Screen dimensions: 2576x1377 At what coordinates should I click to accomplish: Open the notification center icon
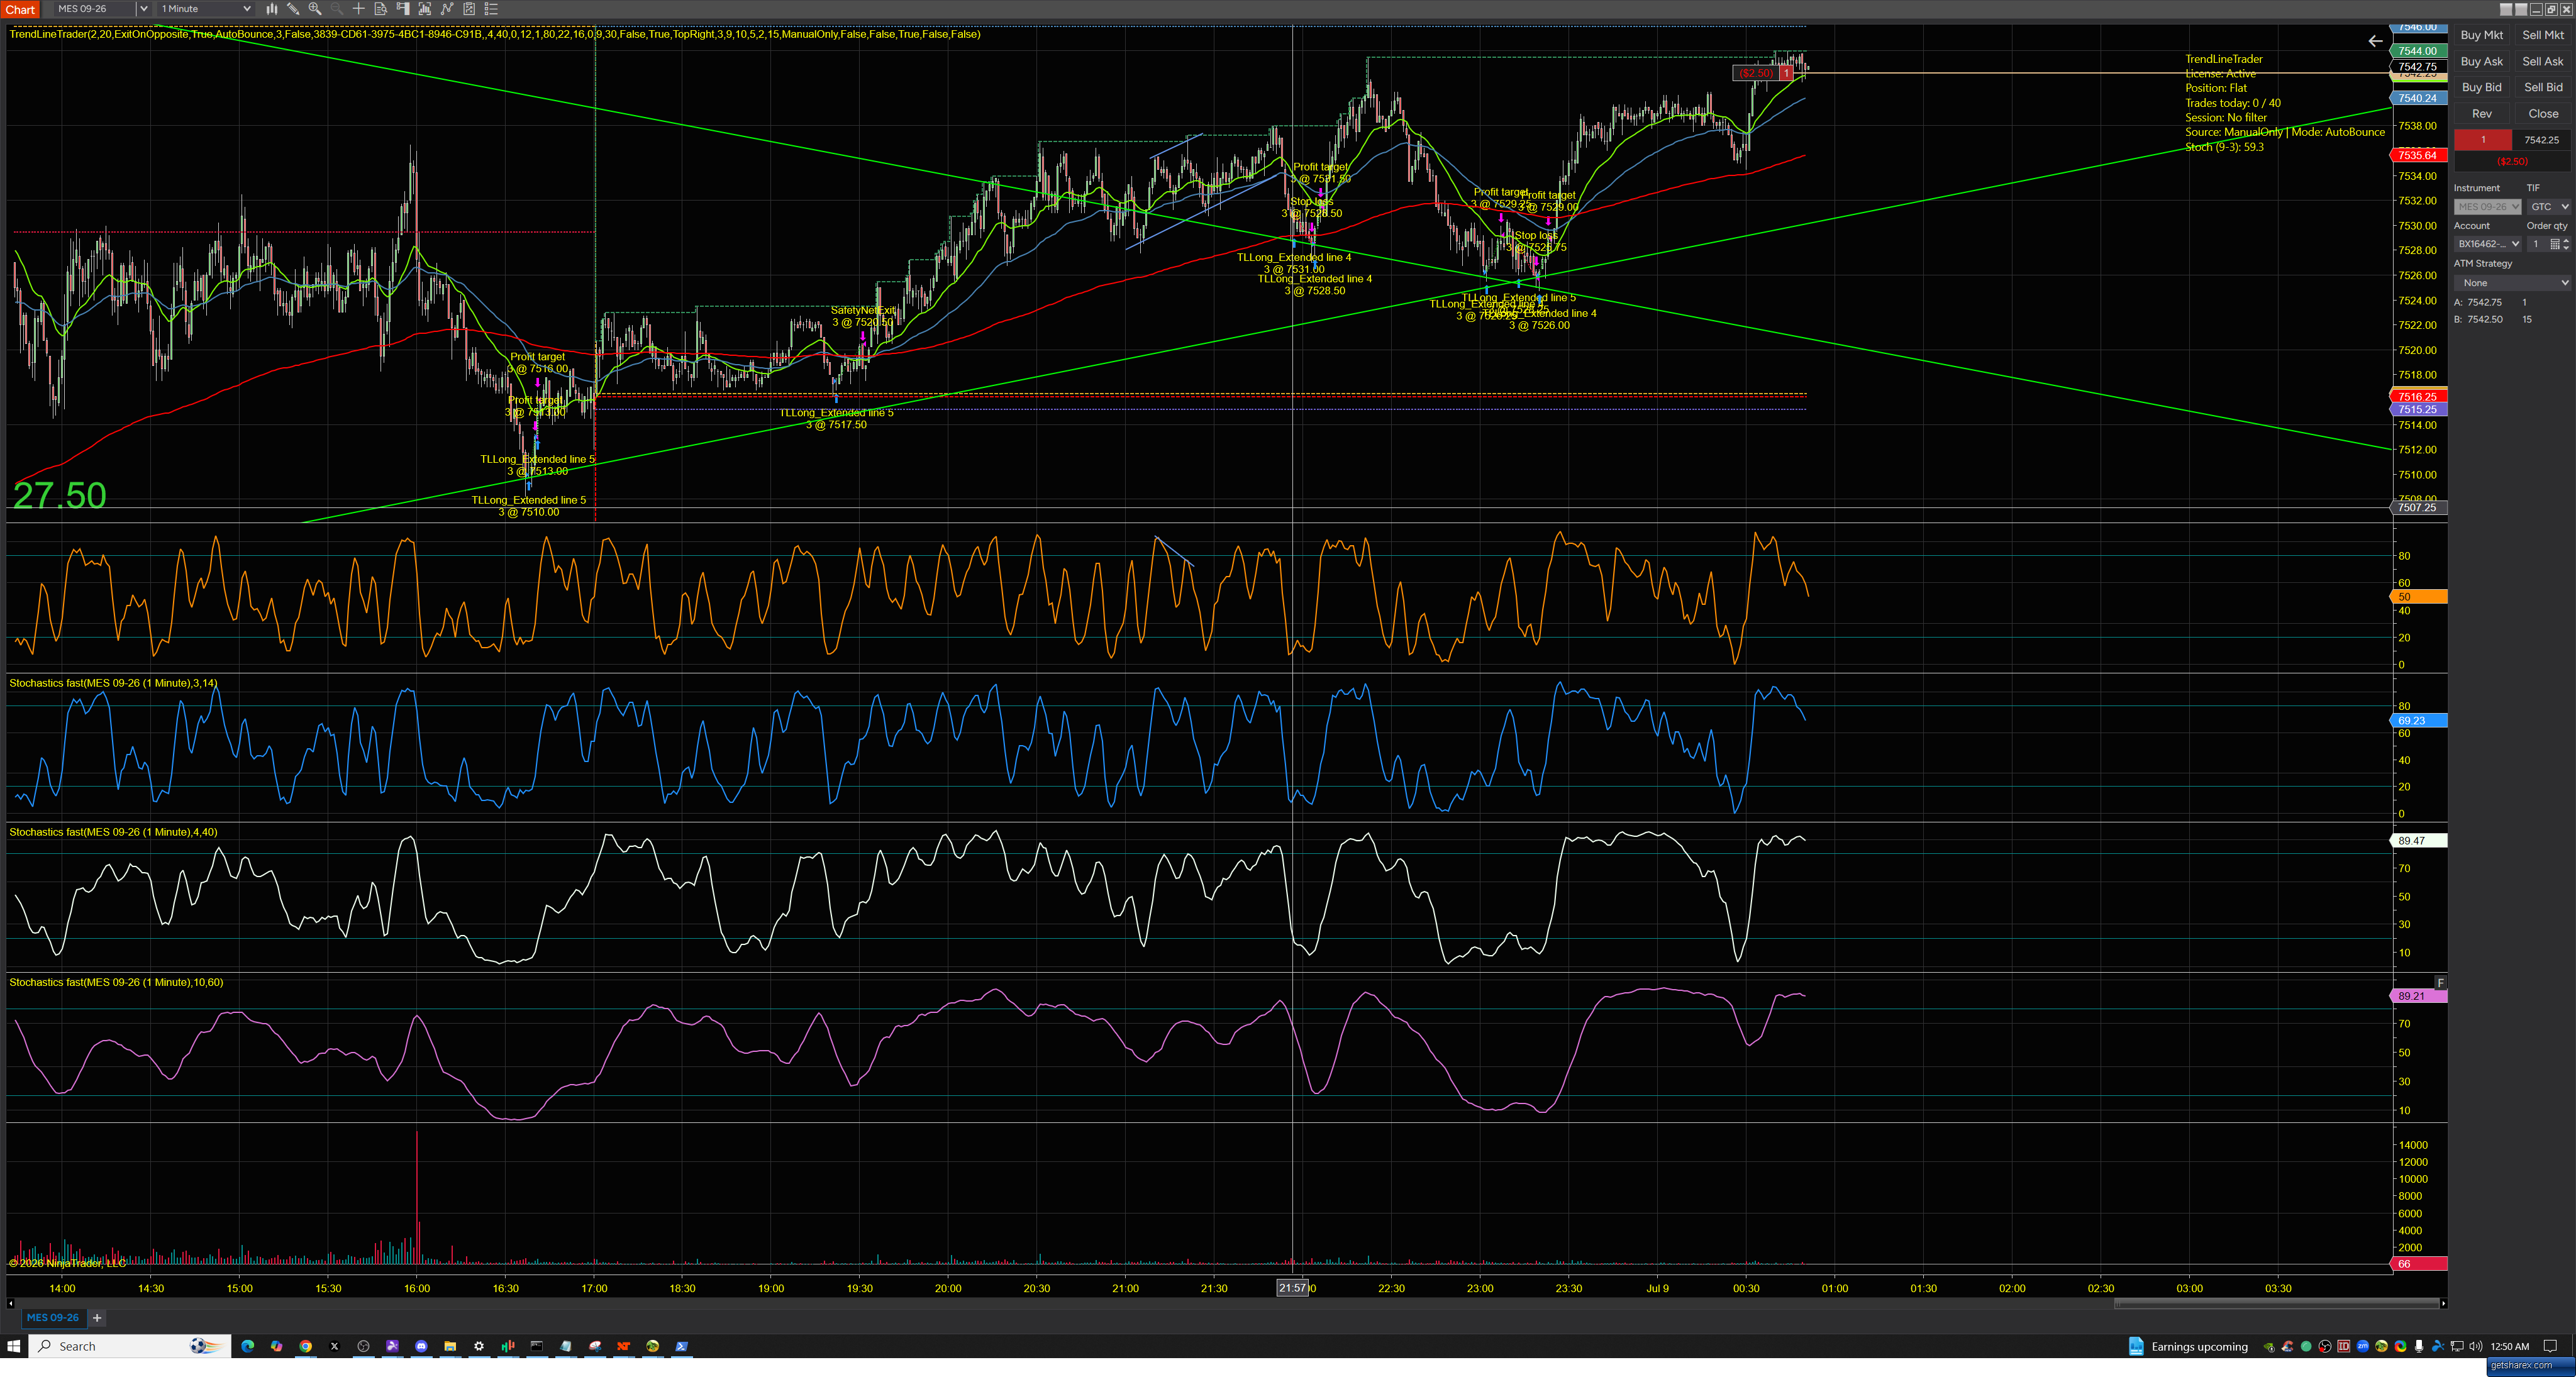(2550, 1346)
